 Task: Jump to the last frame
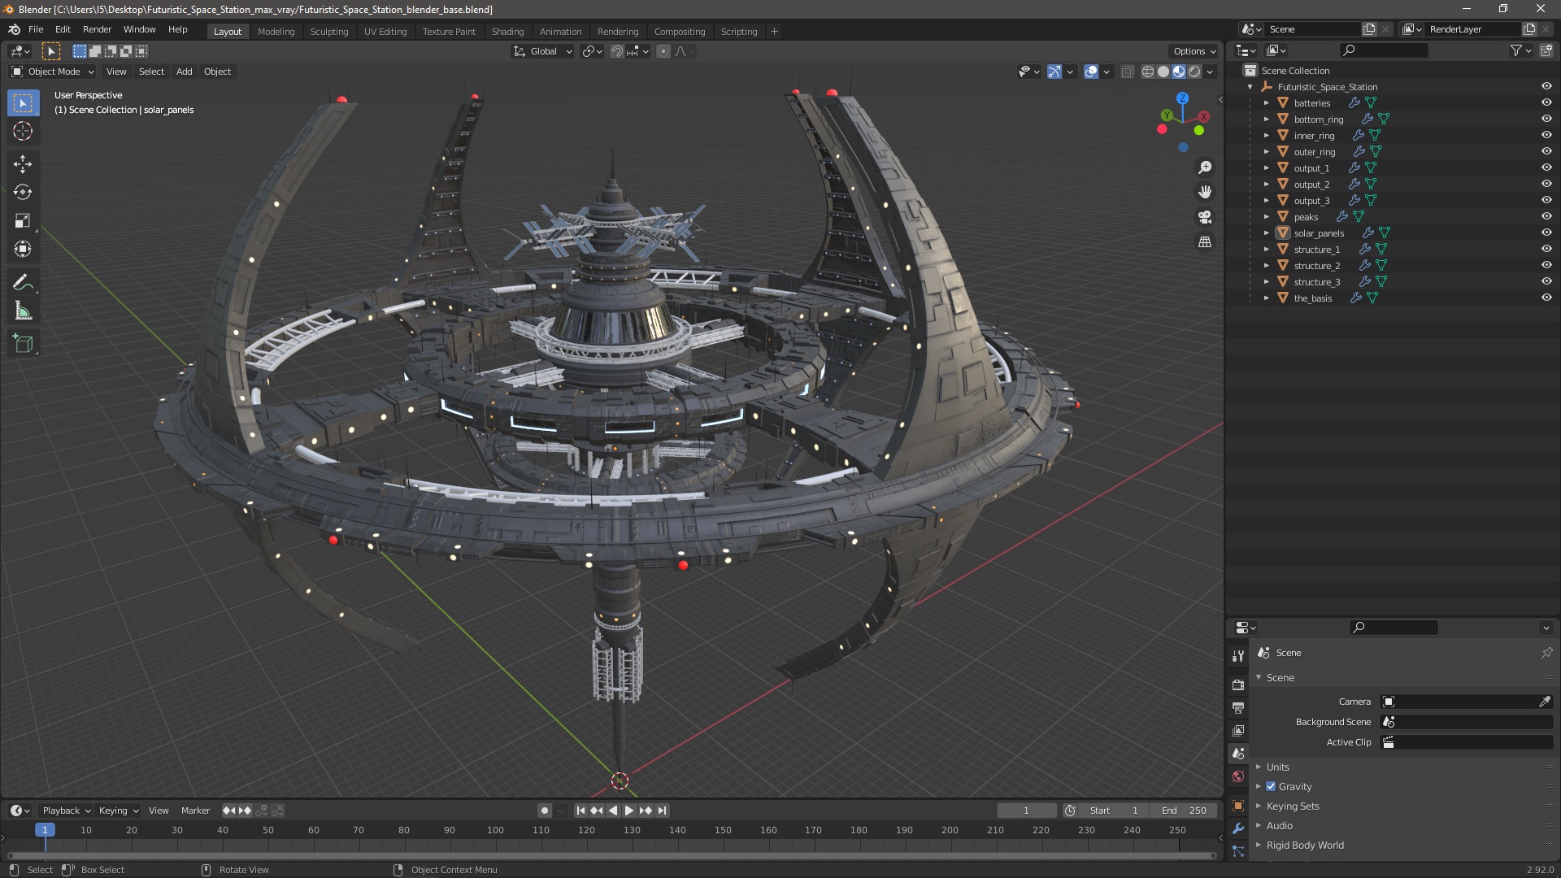tap(662, 811)
